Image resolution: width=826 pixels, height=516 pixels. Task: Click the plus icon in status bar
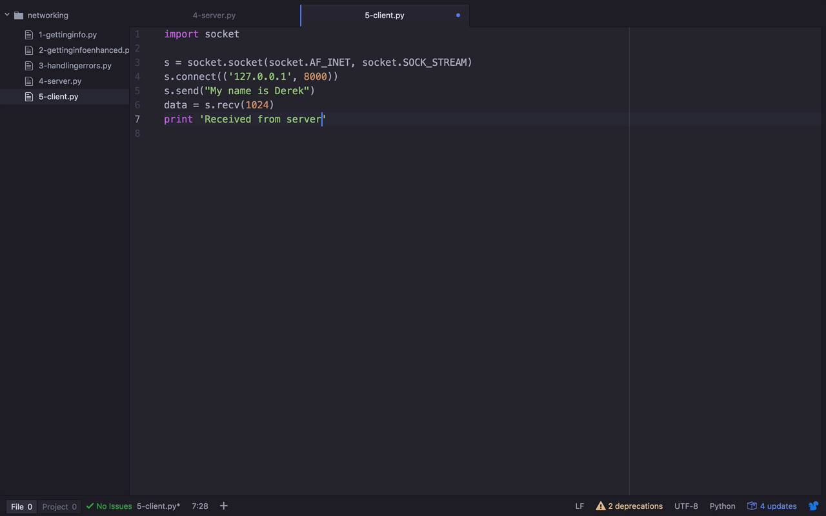[224, 506]
